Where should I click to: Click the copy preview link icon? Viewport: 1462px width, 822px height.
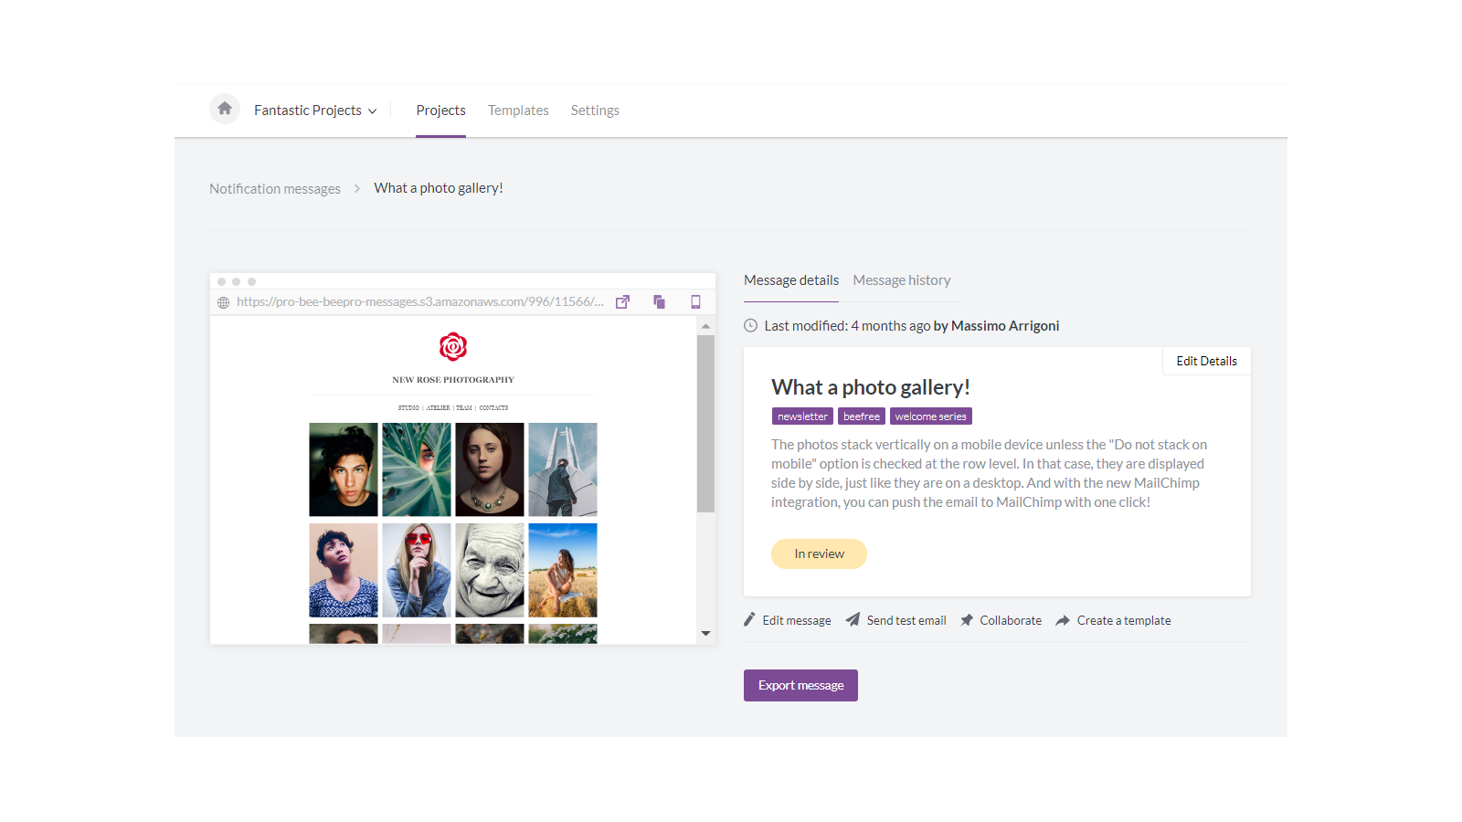pyautogui.click(x=659, y=302)
